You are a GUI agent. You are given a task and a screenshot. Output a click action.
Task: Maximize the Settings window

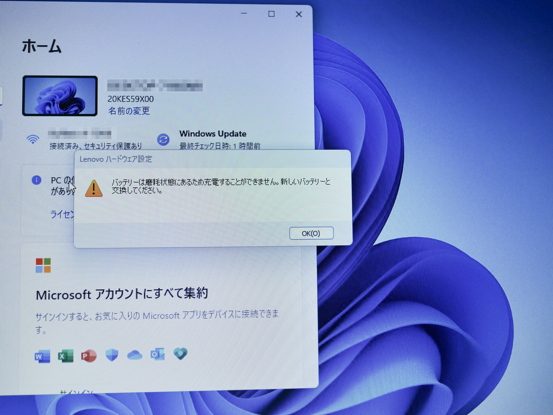(x=271, y=14)
